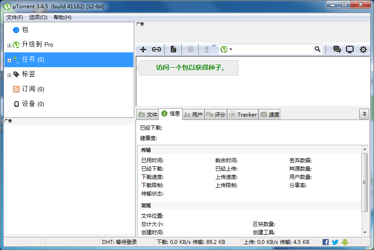Expand the 升级到 Pro tree node

coord(9,45)
